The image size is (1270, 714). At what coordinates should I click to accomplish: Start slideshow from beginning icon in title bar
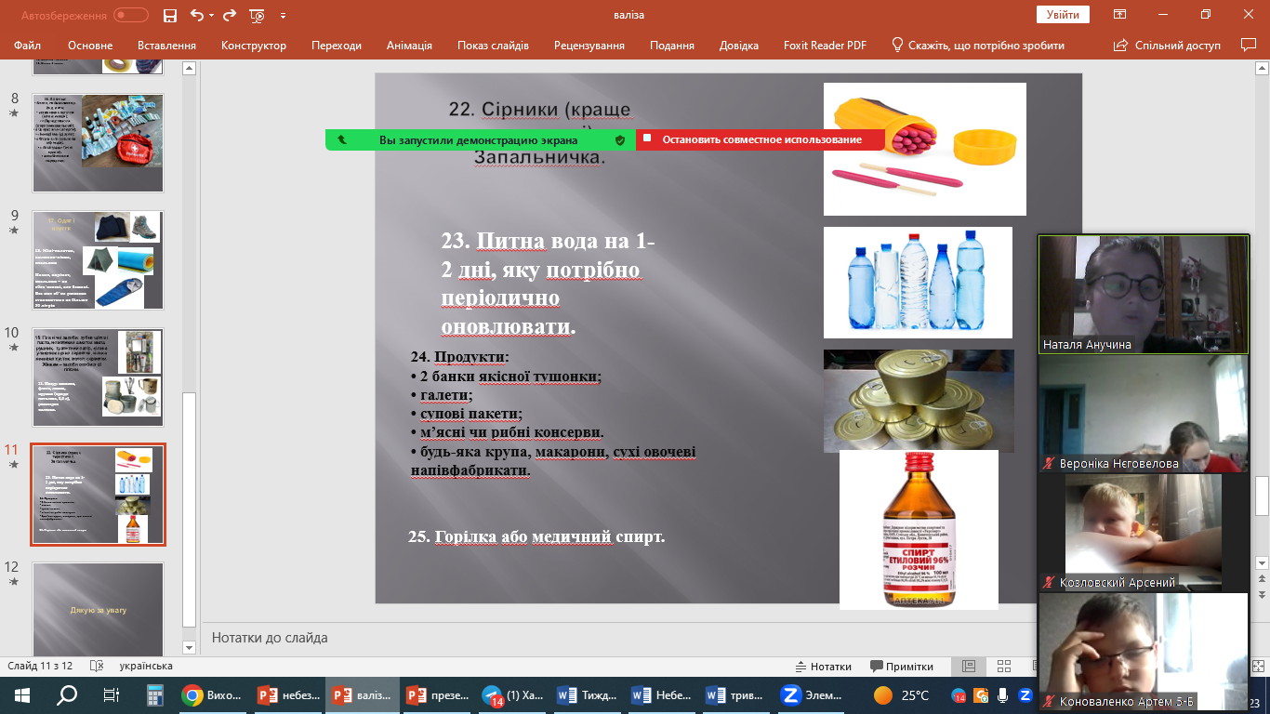(258, 15)
